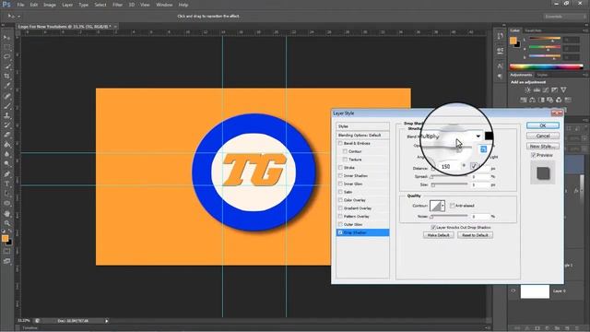Open the Color panel flyout menu
Viewport: 590px width, 332px height.
click(x=584, y=30)
